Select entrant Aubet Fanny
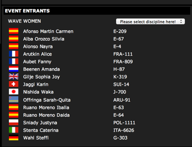This screenshot has width=192, height=147. tap(37, 62)
